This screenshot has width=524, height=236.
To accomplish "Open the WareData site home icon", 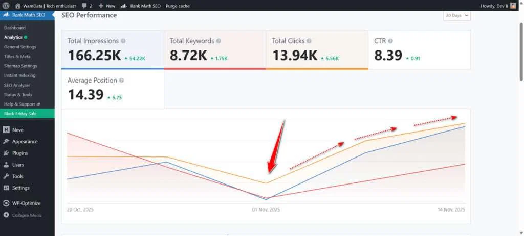I will pos(18,6).
